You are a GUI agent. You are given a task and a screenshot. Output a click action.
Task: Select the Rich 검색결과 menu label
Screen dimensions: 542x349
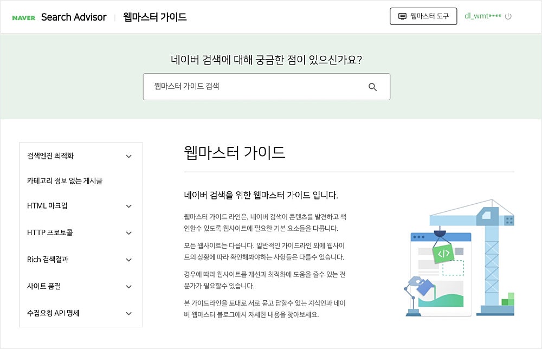tap(48, 259)
